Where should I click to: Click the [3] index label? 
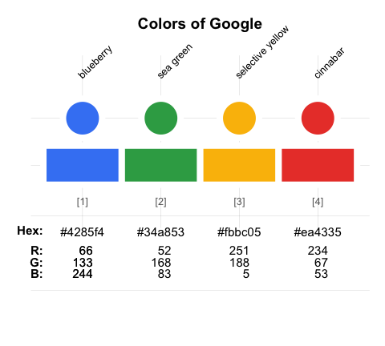(239, 202)
